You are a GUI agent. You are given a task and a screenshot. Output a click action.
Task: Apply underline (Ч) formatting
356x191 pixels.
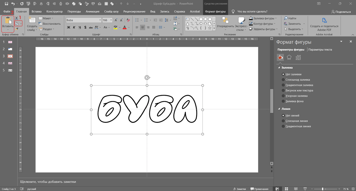80,27
